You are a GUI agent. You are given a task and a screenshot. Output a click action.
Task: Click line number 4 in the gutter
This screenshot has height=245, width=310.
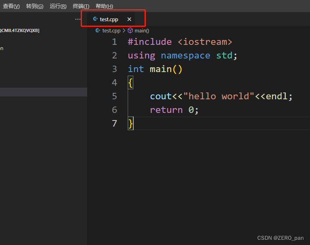tap(114, 82)
